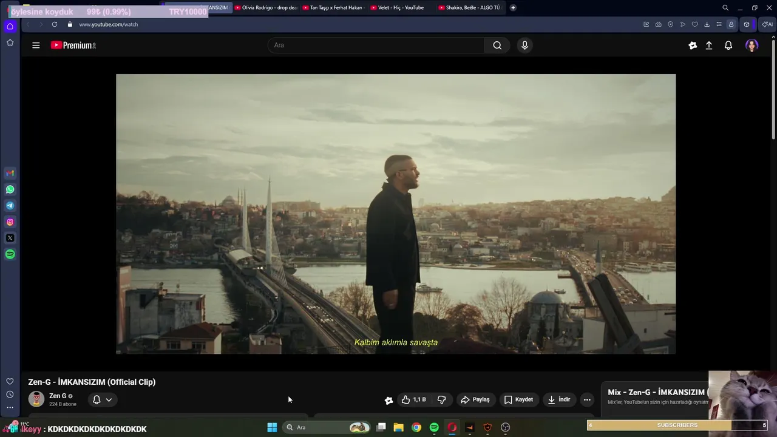The image size is (777, 437).
Task: Switch to the Velet - Hiç tab
Action: tap(401, 8)
